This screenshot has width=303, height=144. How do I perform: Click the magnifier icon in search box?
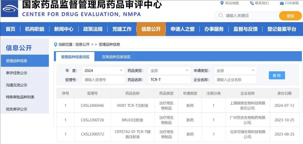[221, 16]
